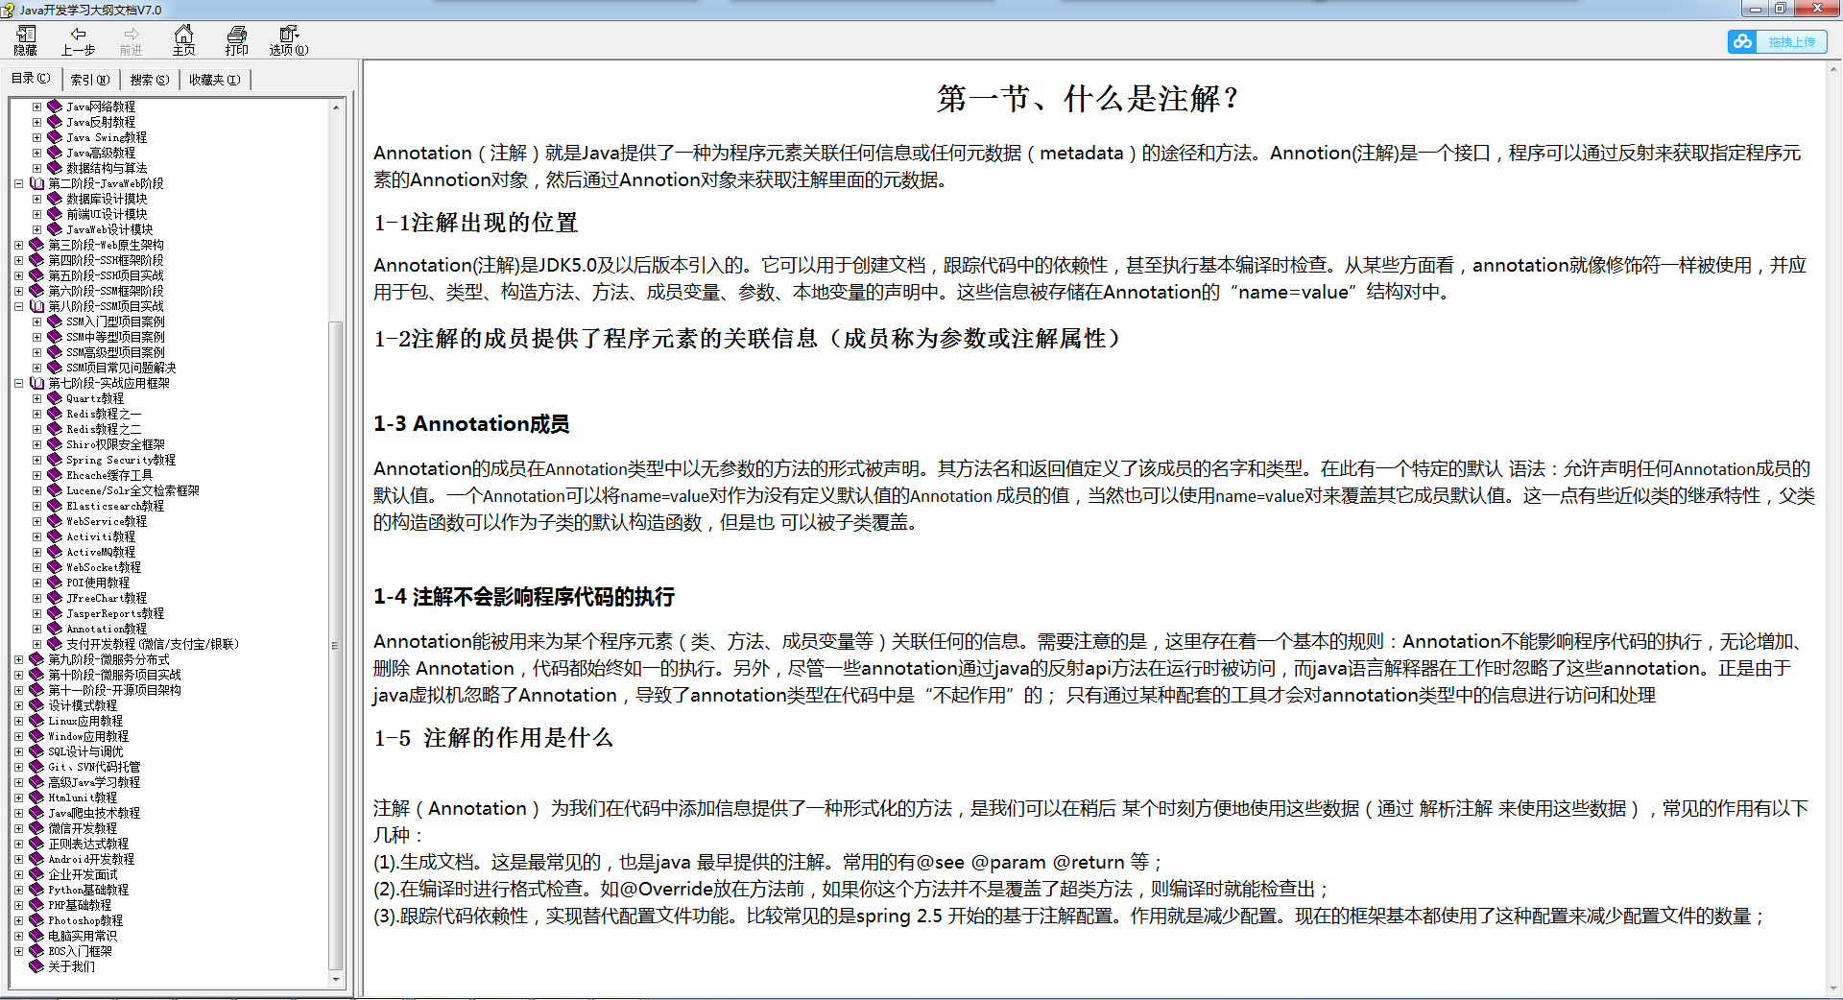Click the contents tree scrollbar up arrow
Image resolution: width=1843 pixels, height=1000 pixels.
336,107
